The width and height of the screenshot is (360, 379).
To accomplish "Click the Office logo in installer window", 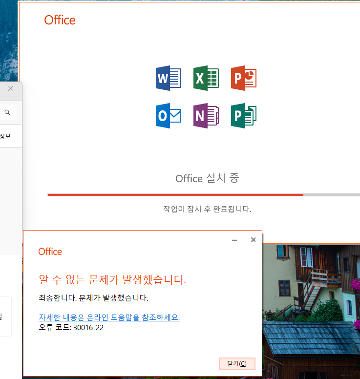I will coord(60,20).
